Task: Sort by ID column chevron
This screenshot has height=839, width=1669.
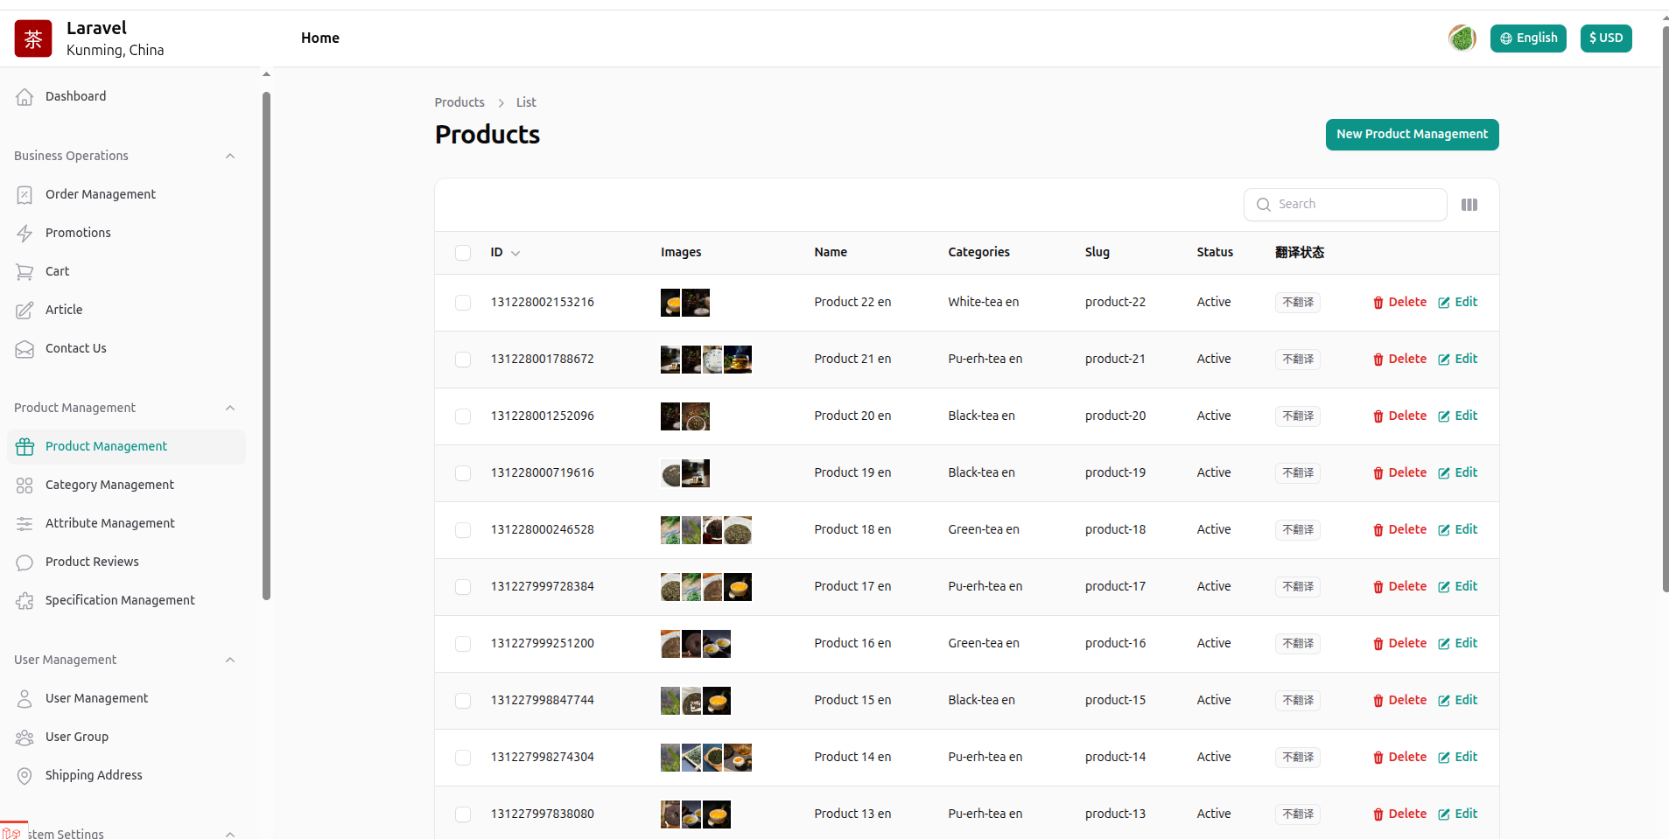Action: click(x=515, y=254)
